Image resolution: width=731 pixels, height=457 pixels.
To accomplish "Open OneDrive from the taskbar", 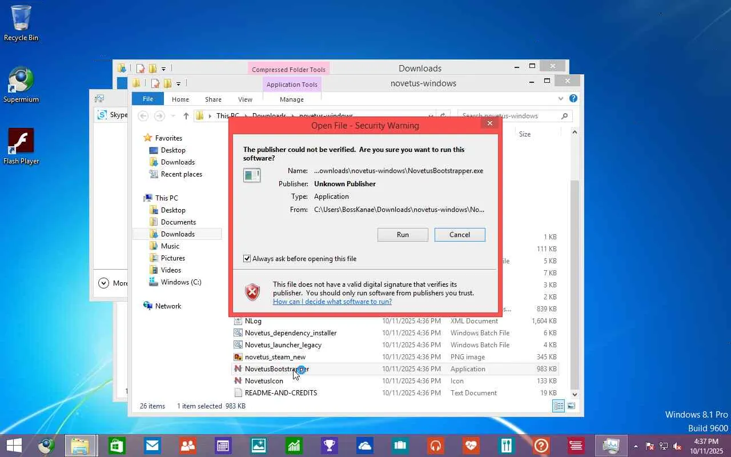I will pyautogui.click(x=364, y=445).
